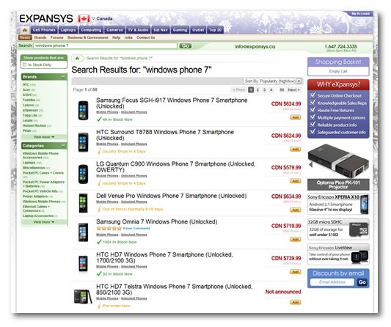Open the Samsung Omnia 7 Windows Phone title
Image resolution: width=391 pixels, height=327 pixels.
pyautogui.click(x=156, y=221)
